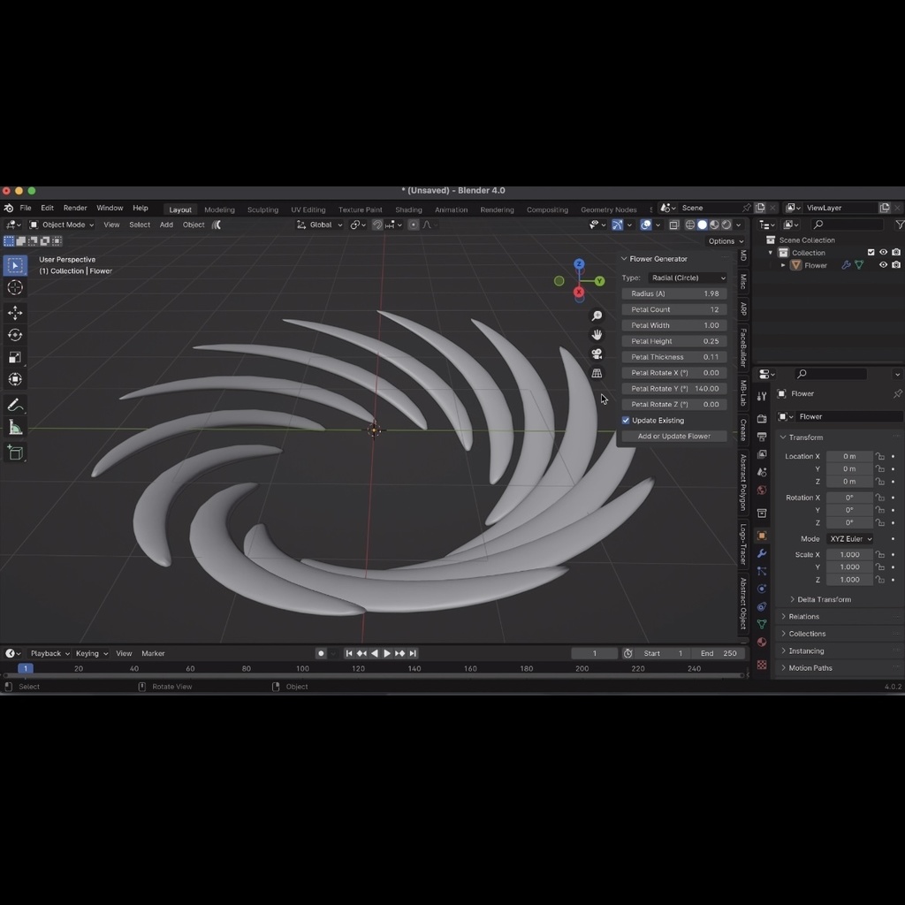905x905 pixels.
Task: Switch to the Sculpting workspace tab
Action: click(x=262, y=209)
